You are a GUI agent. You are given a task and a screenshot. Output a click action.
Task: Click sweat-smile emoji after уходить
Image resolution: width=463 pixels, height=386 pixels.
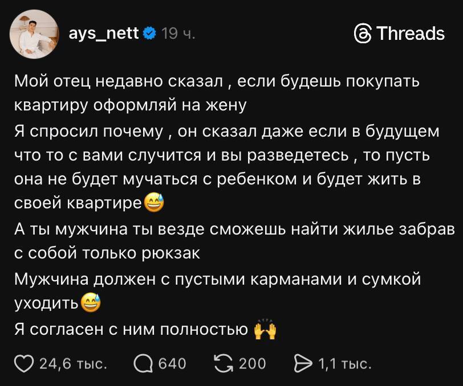[90, 303]
